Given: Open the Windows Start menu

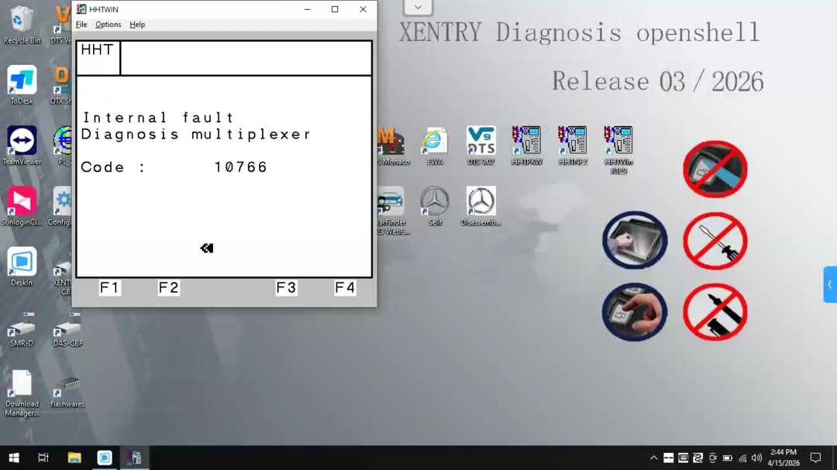Looking at the screenshot, I should pyautogui.click(x=14, y=458).
